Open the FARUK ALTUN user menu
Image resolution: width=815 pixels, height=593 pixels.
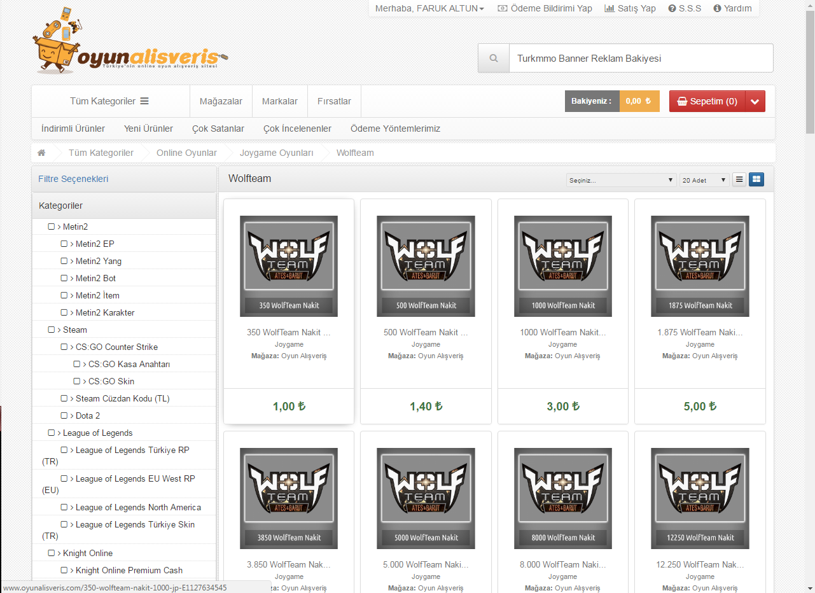click(429, 8)
